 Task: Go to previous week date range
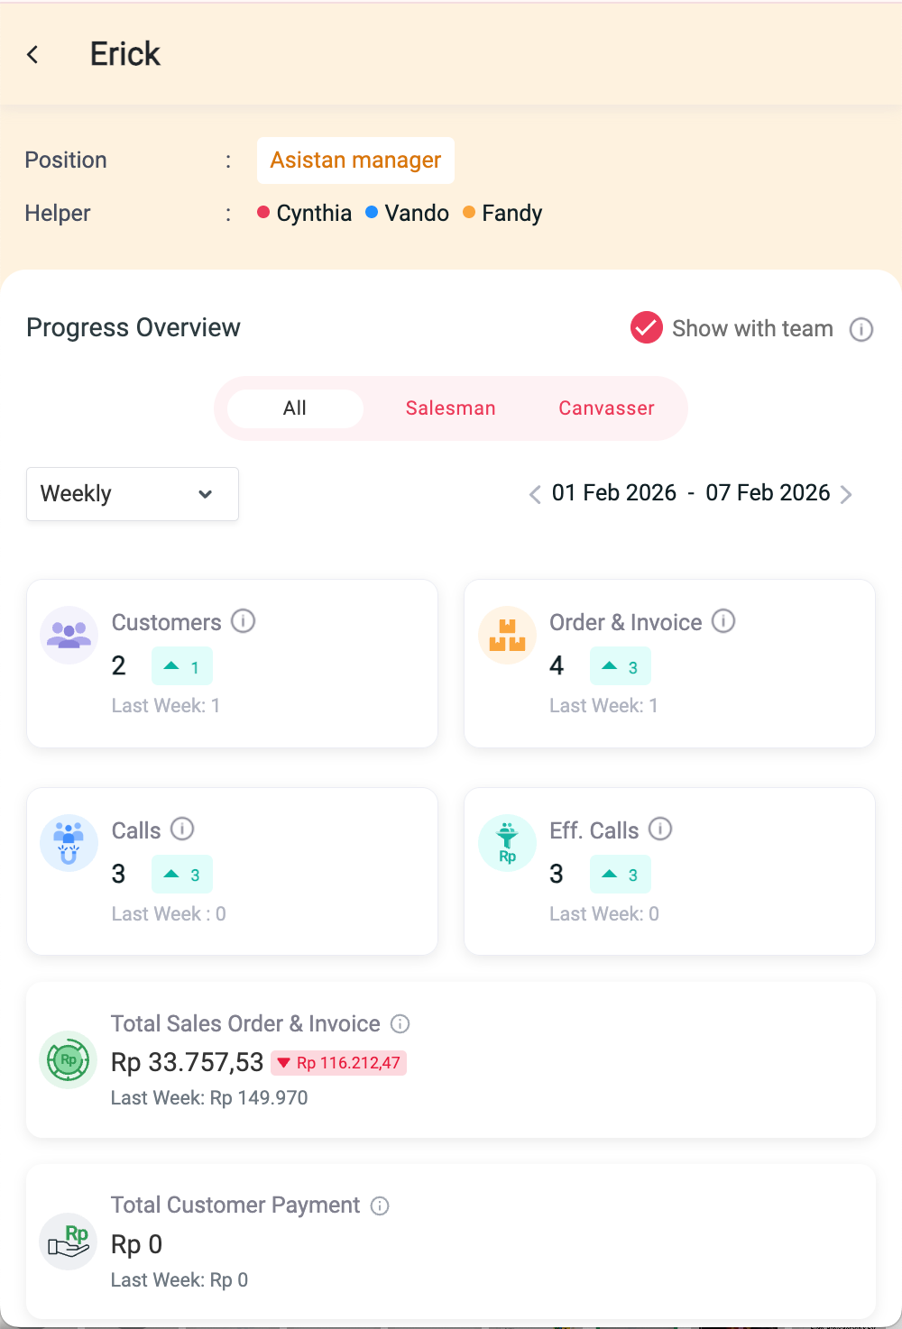point(535,494)
